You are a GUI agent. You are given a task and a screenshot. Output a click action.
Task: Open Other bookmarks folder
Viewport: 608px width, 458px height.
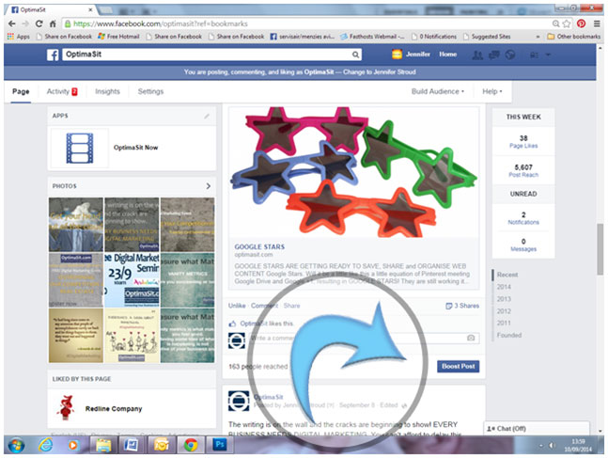coord(573,37)
